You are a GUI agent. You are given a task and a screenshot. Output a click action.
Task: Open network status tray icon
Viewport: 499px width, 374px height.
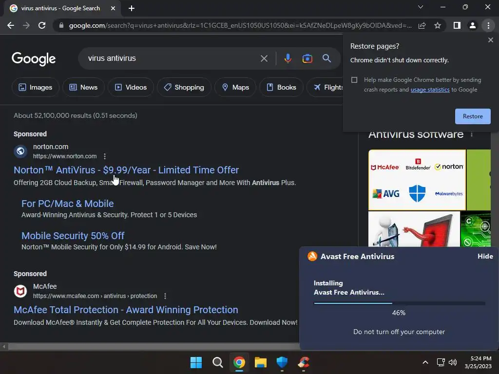pyautogui.click(x=441, y=362)
